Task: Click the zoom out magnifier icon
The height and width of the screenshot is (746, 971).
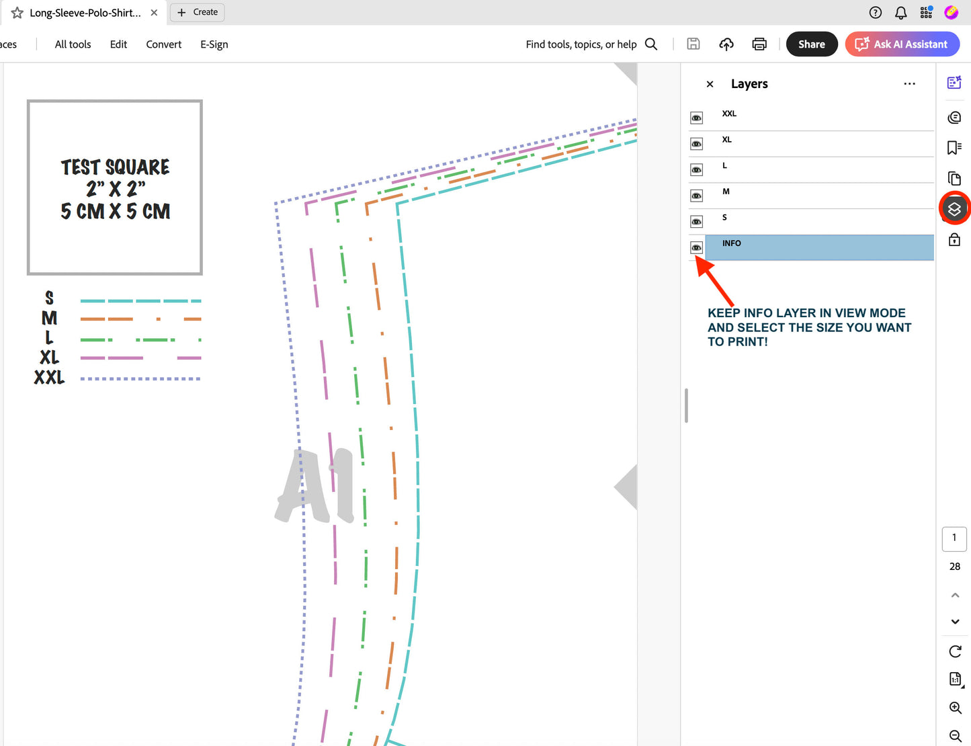Action: (x=955, y=736)
